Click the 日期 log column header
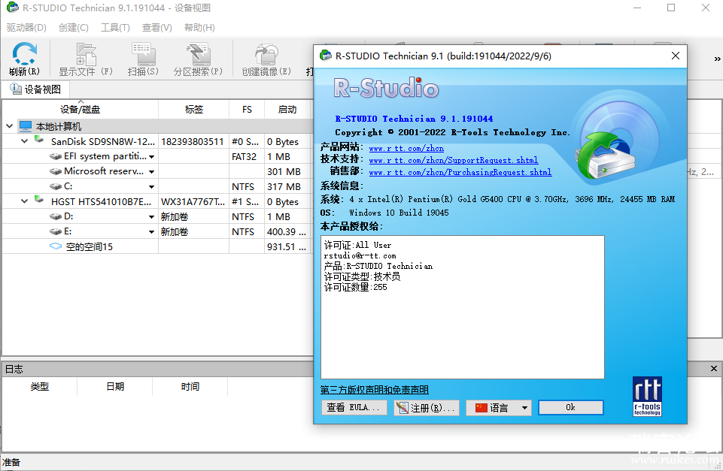The image size is (723, 471). 115,387
